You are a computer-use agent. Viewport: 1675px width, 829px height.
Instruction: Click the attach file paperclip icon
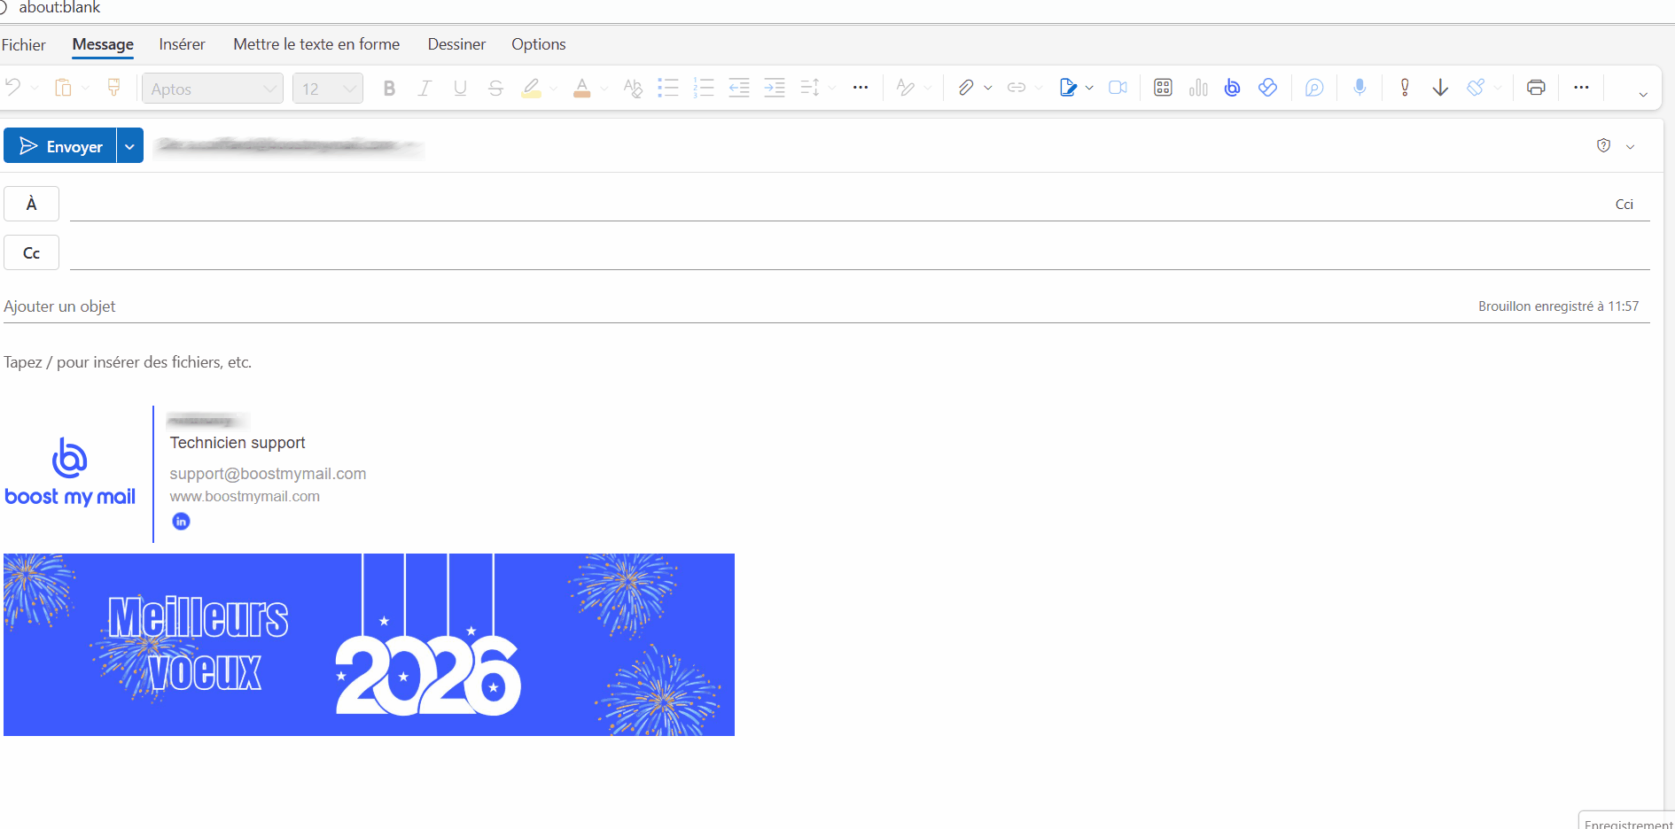click(966, 88)
